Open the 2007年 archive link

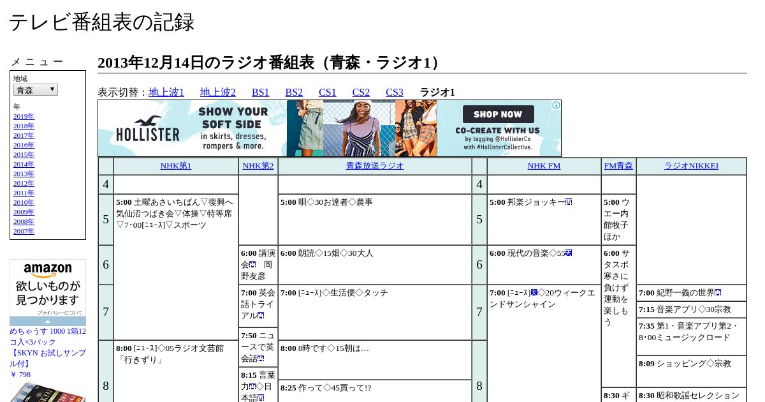[x=24, y=232]
